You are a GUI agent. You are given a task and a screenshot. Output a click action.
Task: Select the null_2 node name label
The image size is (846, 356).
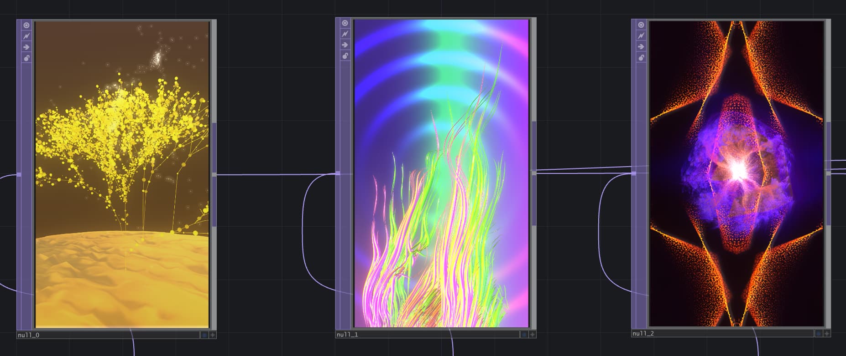pos(643,334)
